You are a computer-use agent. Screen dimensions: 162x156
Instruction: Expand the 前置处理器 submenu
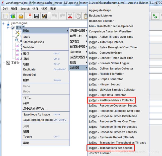click(78, 47)
